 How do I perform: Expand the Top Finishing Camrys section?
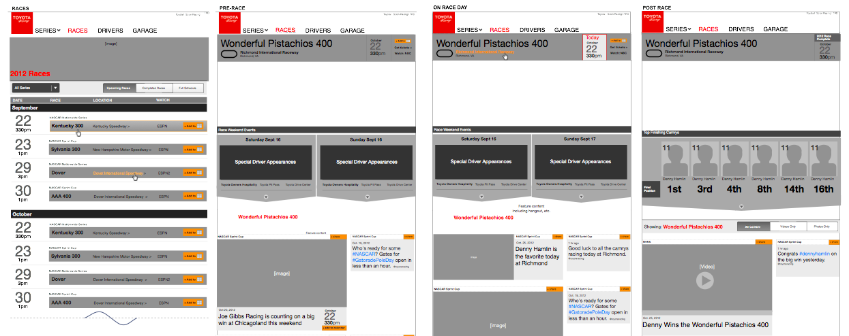(x=741, y=206)
